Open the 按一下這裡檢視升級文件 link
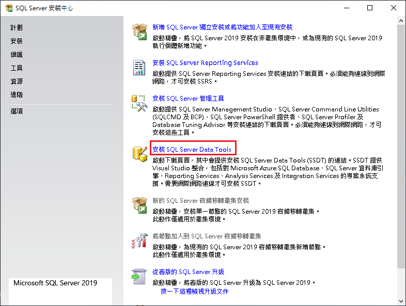This screenshot has height=306, width=406. 195,291
